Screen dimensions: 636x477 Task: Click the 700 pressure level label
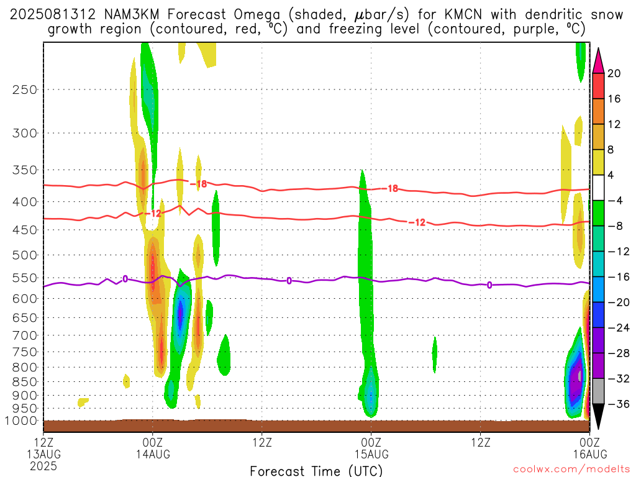[25, 335]
